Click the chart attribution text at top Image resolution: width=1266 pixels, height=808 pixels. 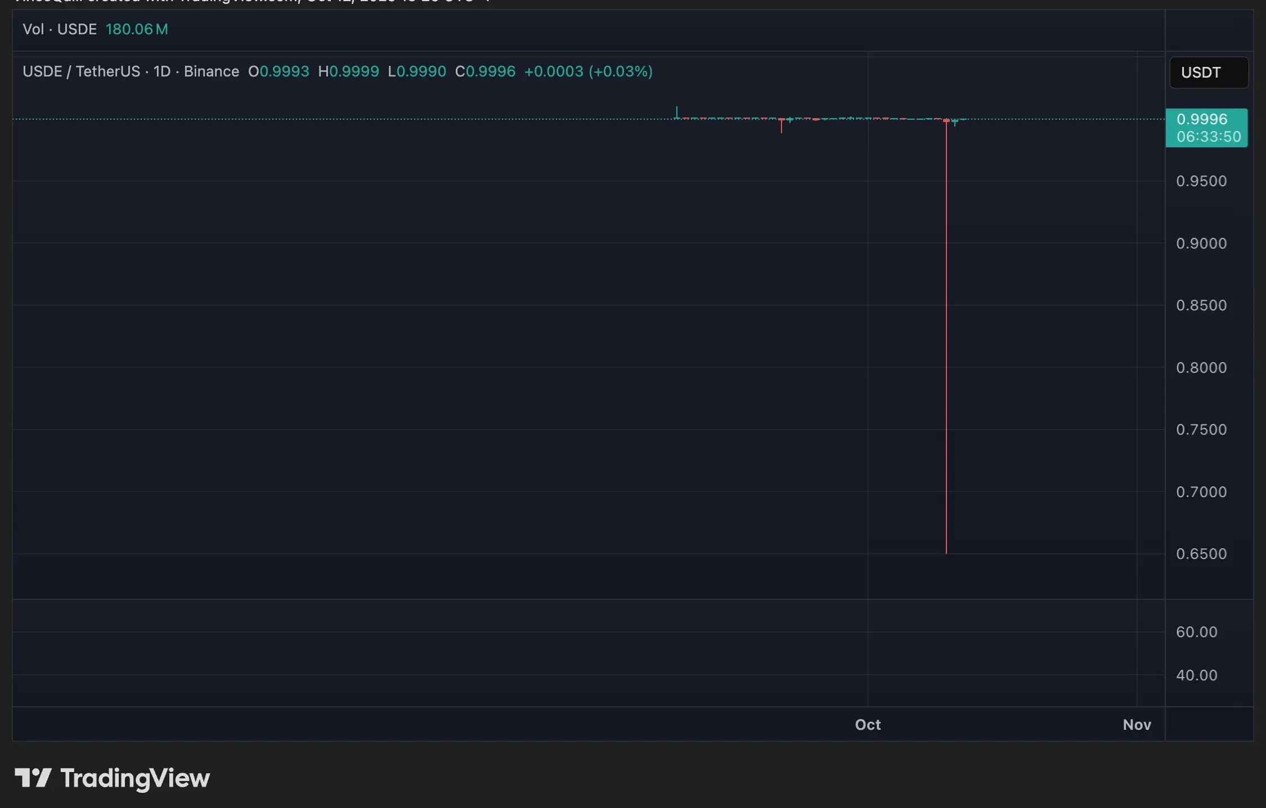point(242,2)
